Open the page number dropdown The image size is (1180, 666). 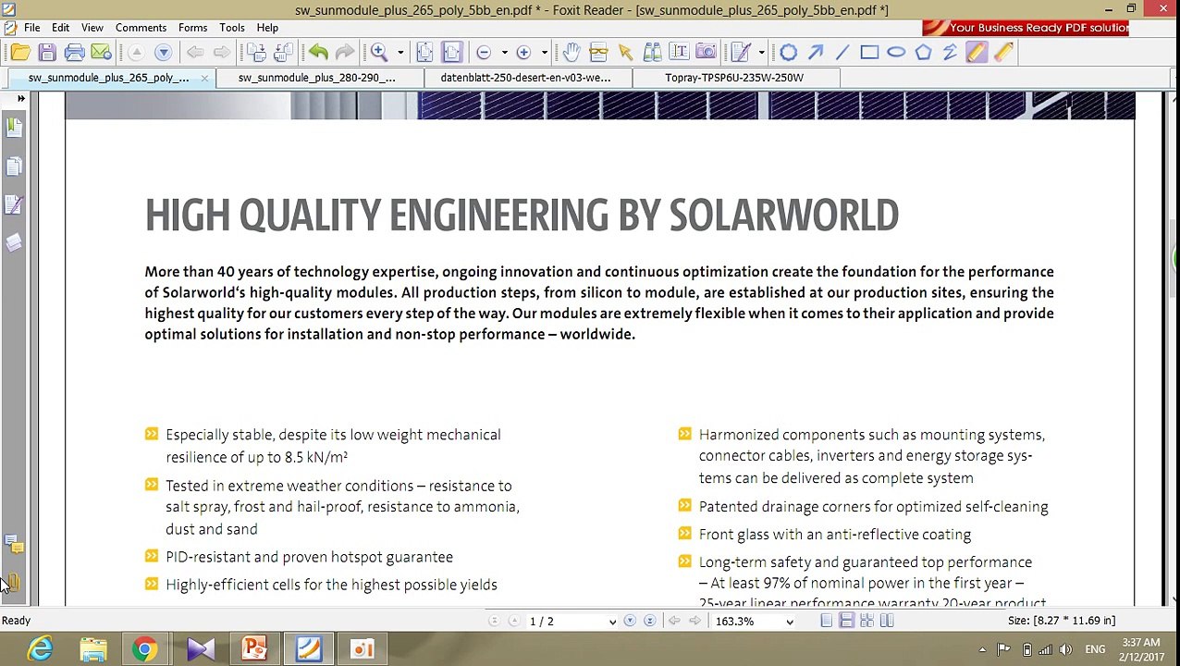pyautogui.click(x=611, y=622)
